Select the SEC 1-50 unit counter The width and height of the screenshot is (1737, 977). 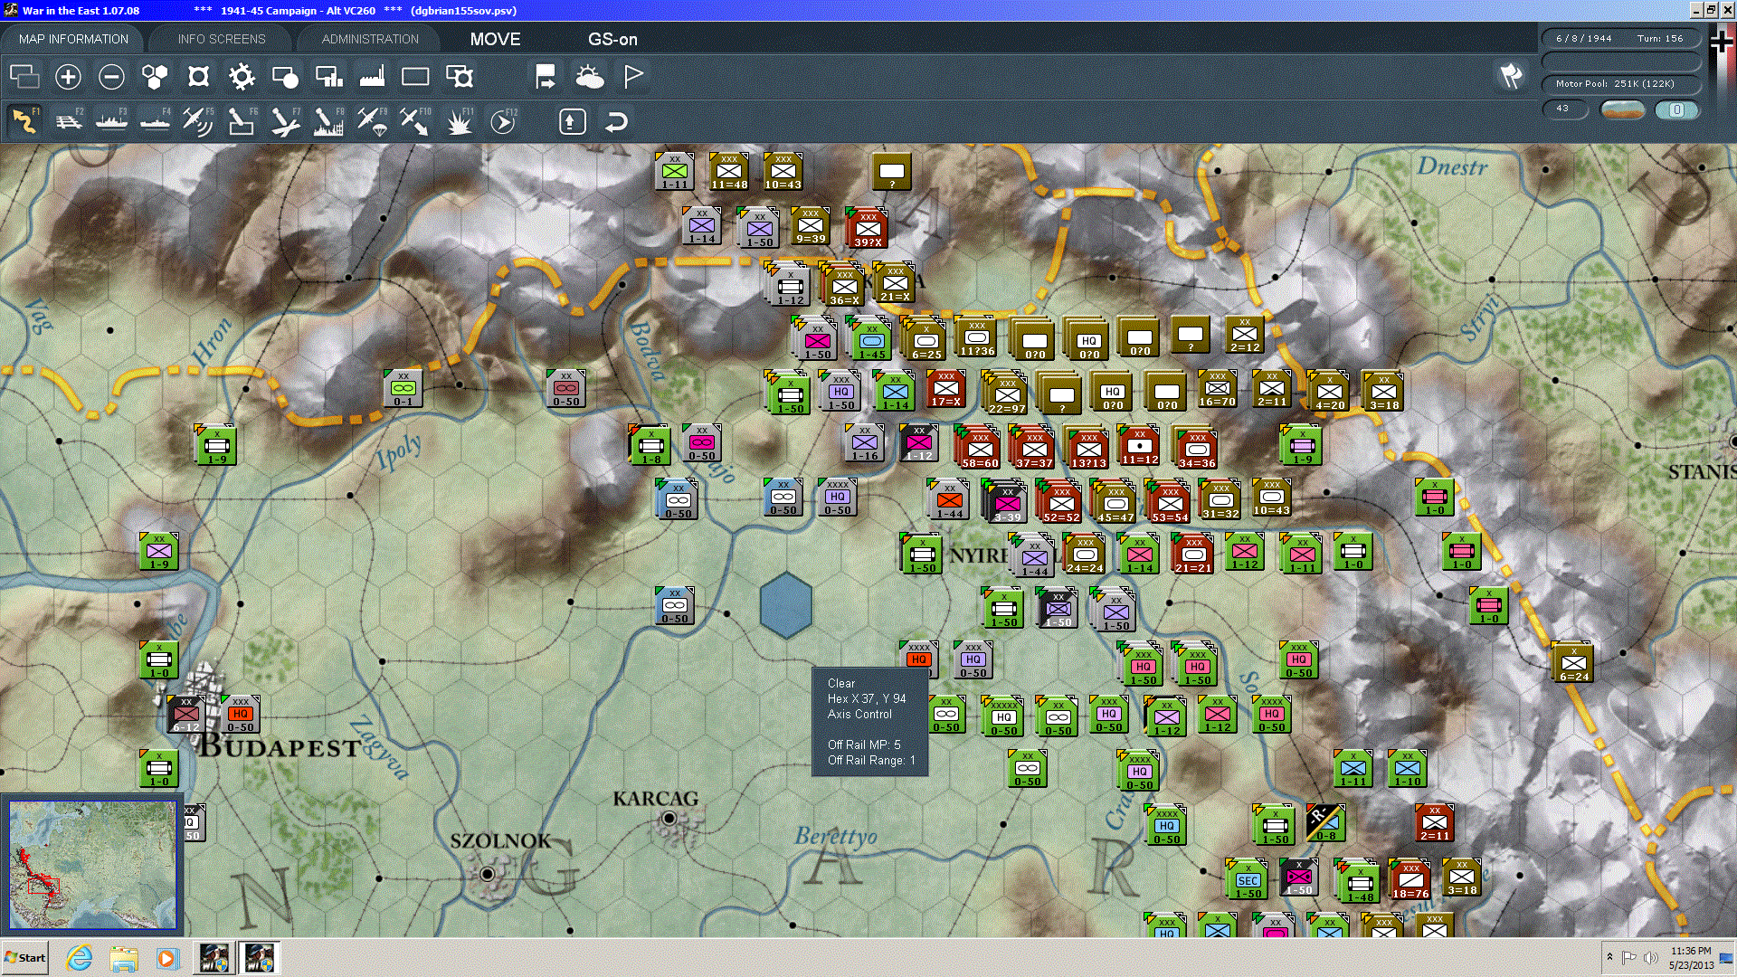coord(1248,879)
